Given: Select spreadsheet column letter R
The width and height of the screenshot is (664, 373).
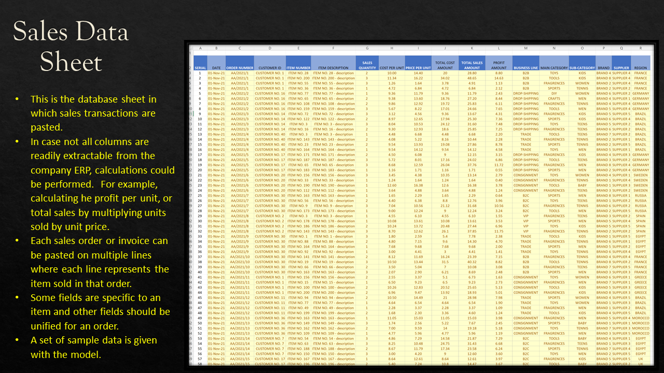Looking at the screenshot, I should [641, 48].
